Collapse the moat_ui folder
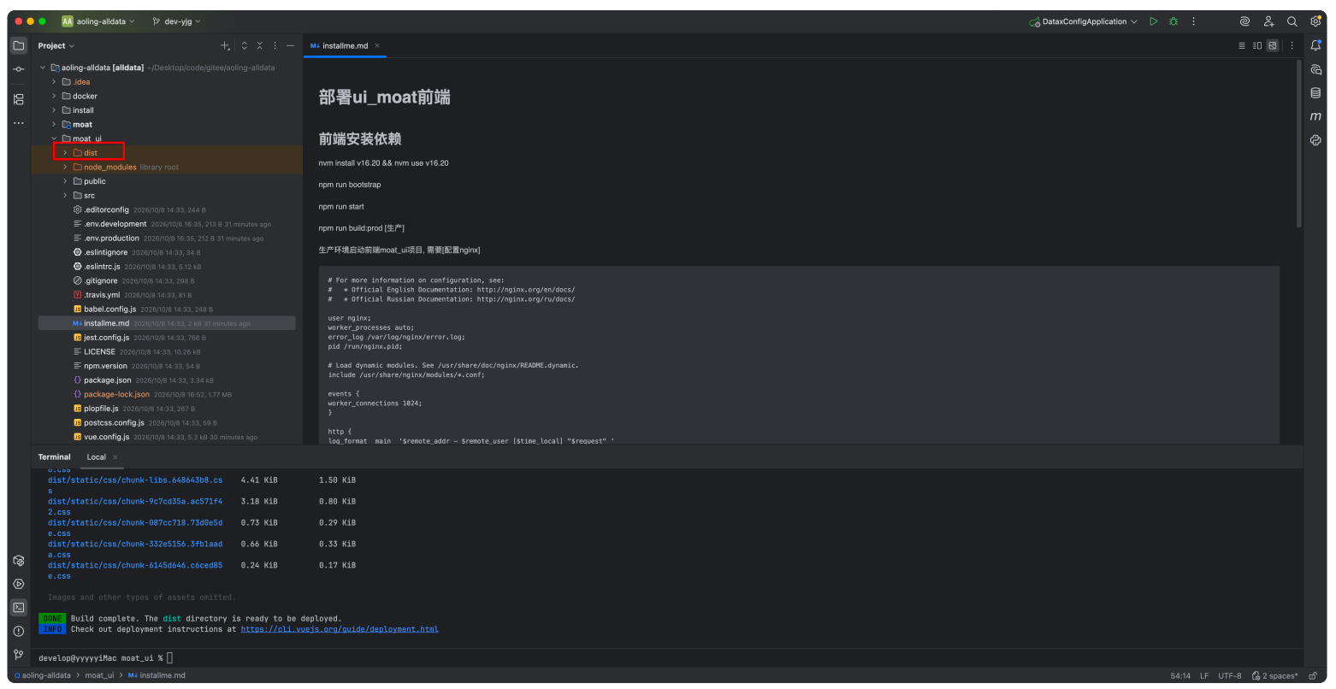 (54, 138)
